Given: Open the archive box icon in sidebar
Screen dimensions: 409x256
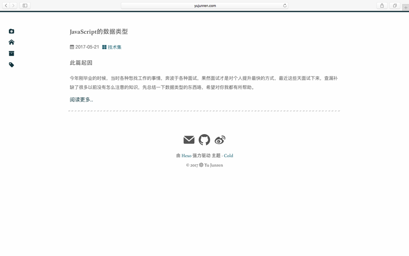Looking at the screenshot, I should [x=11, y=54].
